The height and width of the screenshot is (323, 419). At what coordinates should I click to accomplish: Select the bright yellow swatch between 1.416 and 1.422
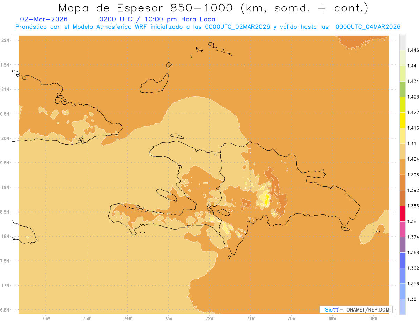click(x=403, y=120)
